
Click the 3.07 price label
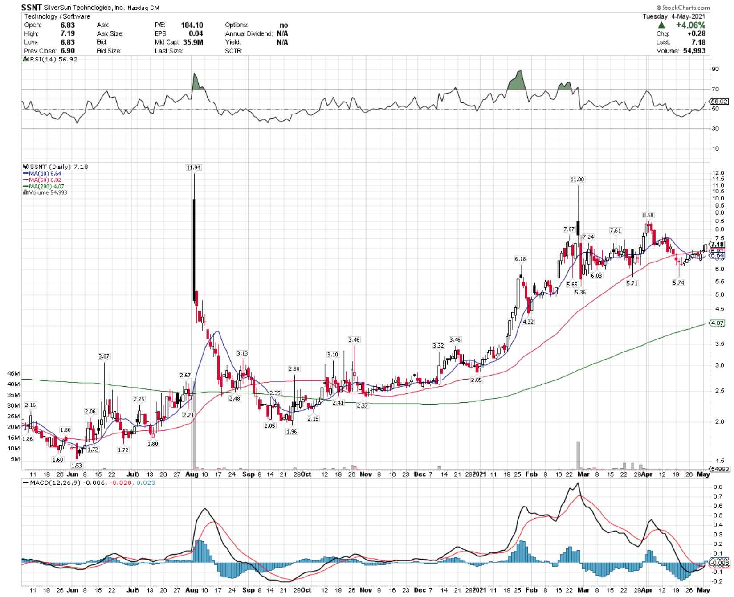(104, 356)
